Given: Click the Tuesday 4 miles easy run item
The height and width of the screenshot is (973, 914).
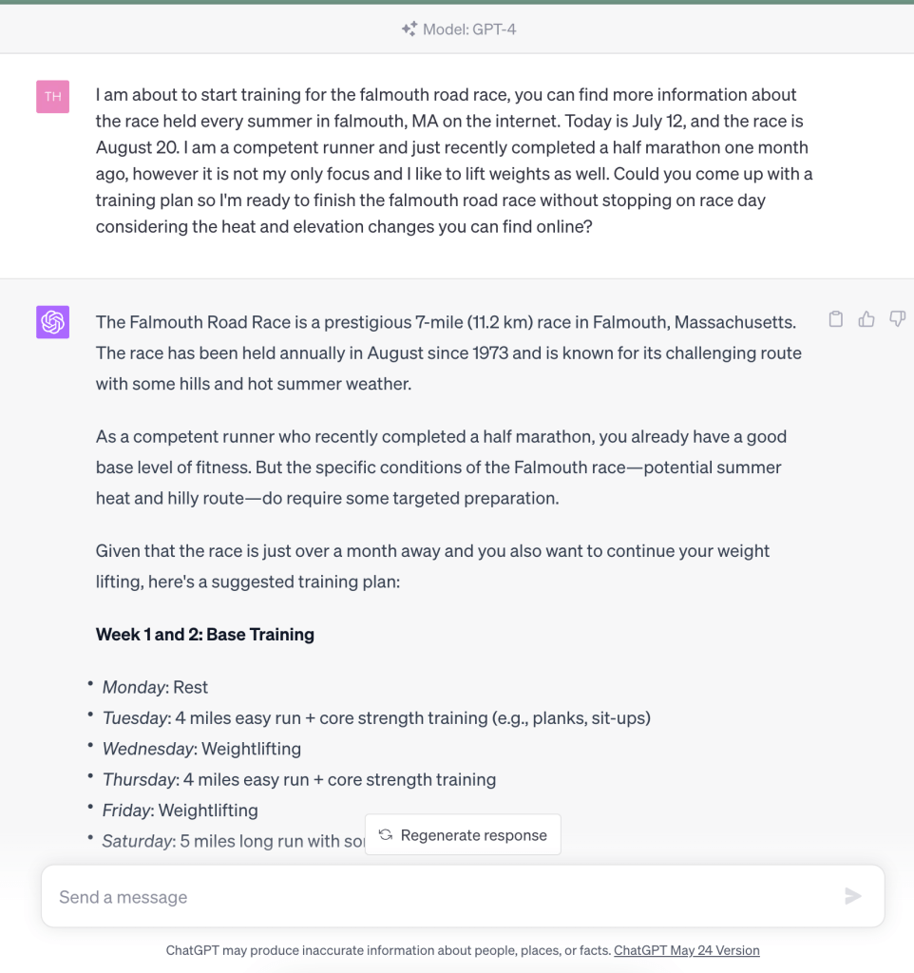Looking at the screenshot, I should click(376, 718).
